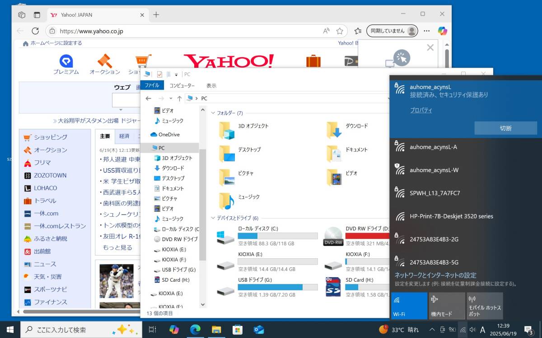Open the 3D オブジェクト folder icon
This screenshot has height=338, width=542.
click(x=227, y=130)
